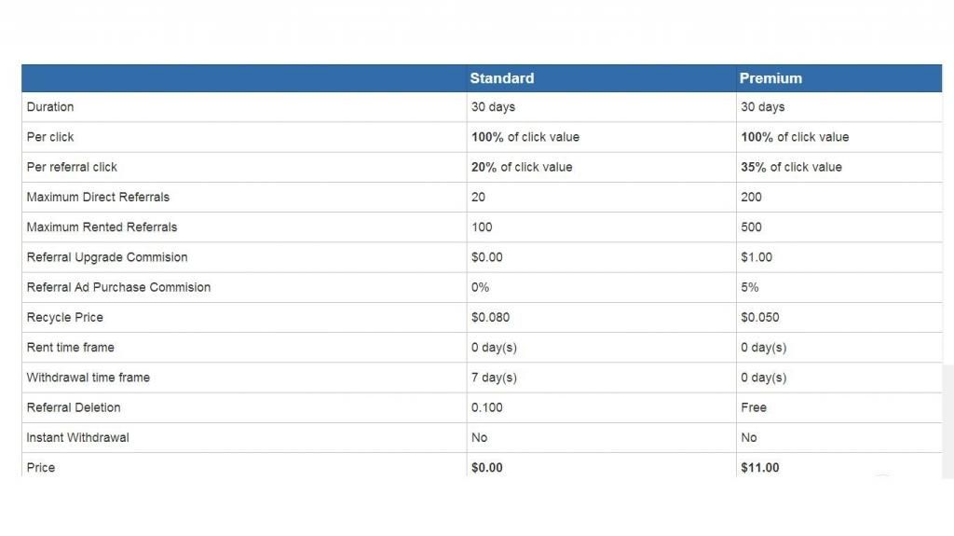
Task: Click the Premium rented referrals value 500
Action: coord(751,227)
